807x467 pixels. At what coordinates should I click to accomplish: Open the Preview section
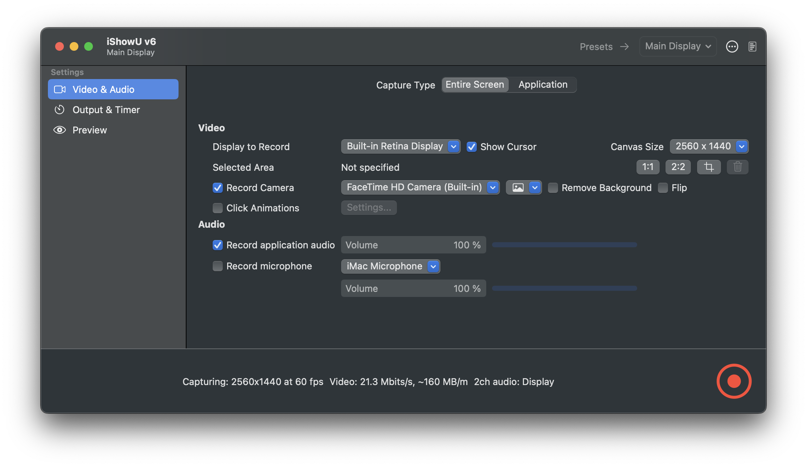[113, 130]
